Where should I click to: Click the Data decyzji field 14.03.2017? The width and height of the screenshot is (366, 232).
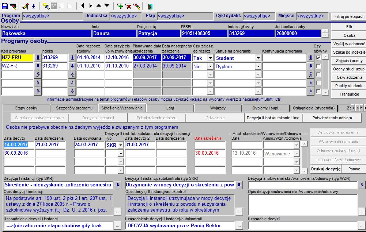pyautogui.click(x=19, y=145)
